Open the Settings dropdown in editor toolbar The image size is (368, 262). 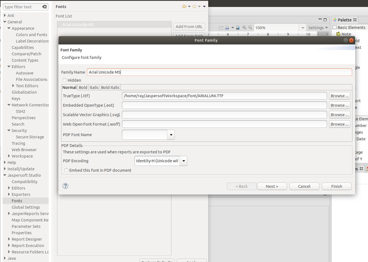coord(318,28)
